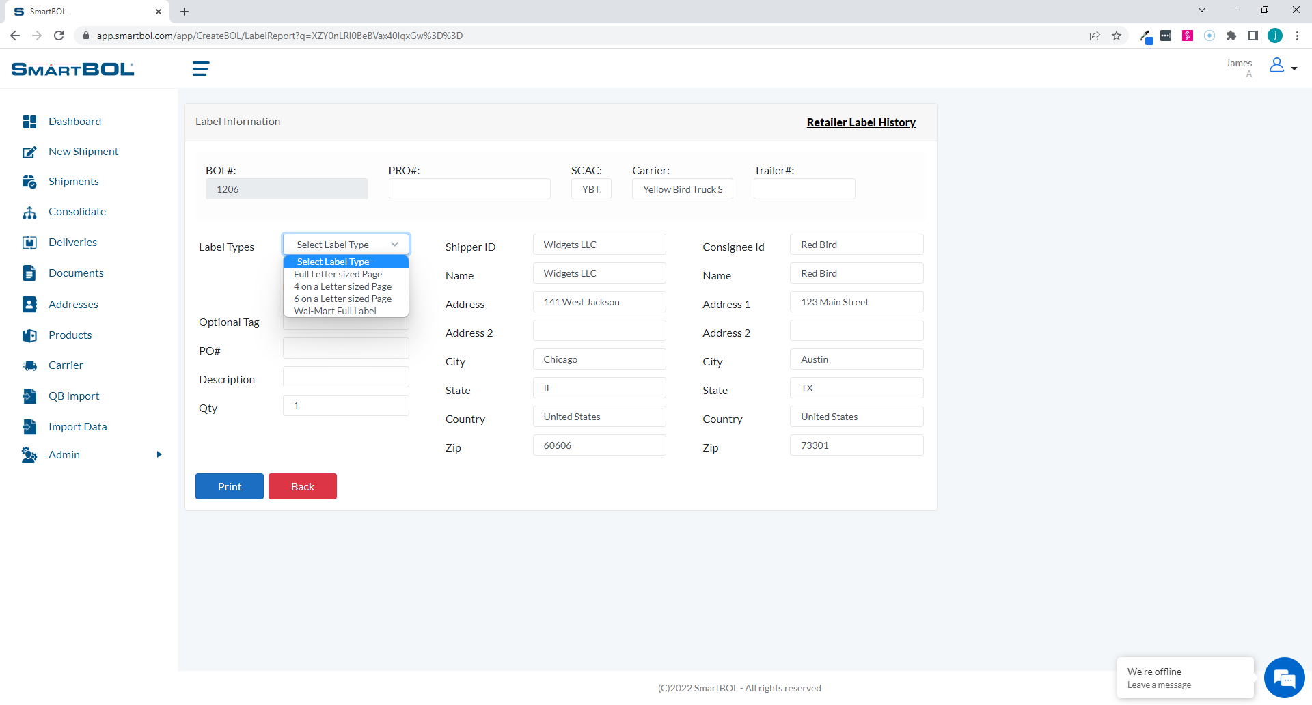Browse the Products catalog
This screenshot has height=705, width=1312.
70,335
